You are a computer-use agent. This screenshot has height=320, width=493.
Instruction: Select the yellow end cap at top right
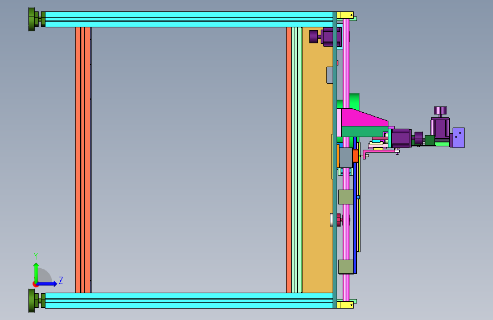[345, 15]
